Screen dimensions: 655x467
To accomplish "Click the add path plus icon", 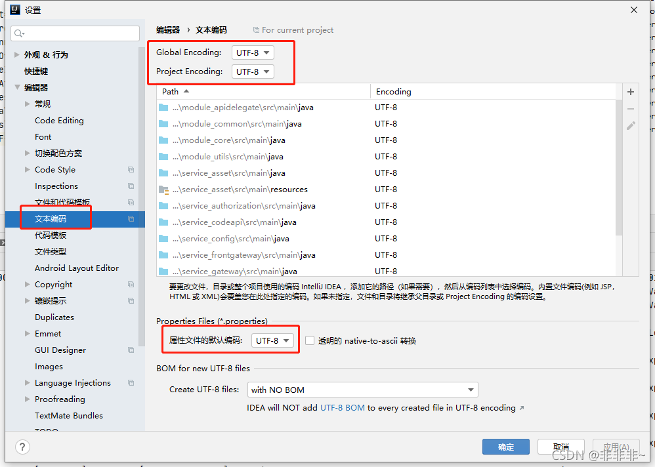I will [x=631, y=92].
